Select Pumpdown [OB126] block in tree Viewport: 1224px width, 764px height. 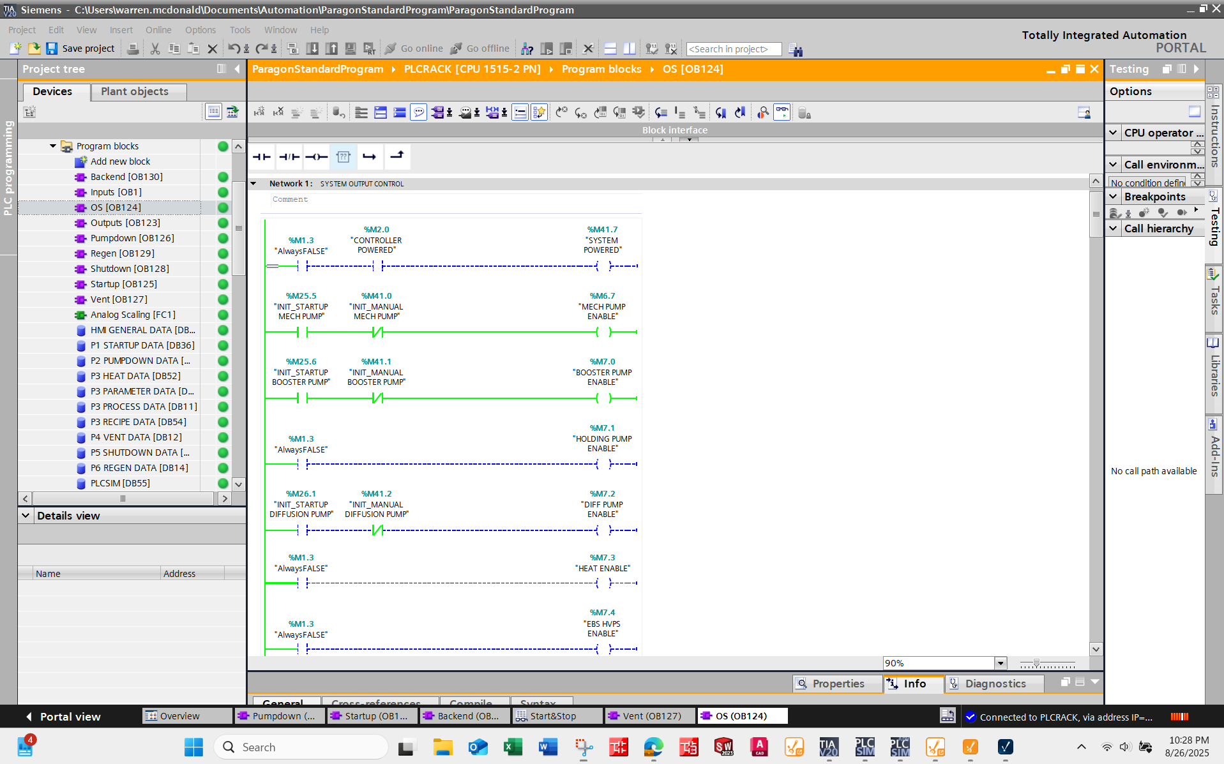point(132,238)
